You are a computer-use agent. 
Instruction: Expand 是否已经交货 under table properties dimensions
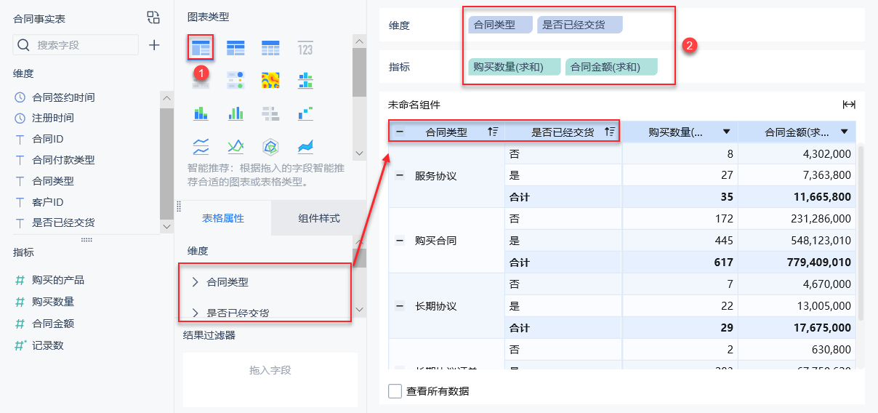pyautogui.click(x=195, y=313)
